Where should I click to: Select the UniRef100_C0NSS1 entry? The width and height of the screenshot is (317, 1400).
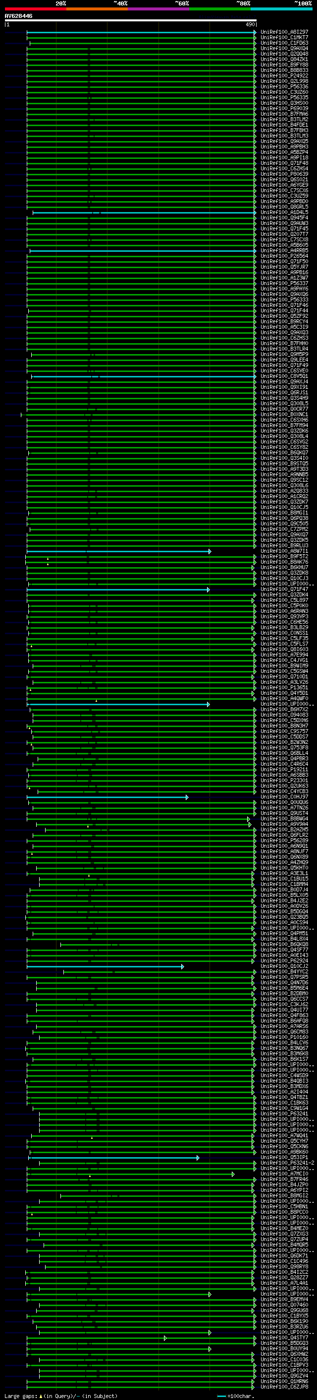tap(284, 633)
